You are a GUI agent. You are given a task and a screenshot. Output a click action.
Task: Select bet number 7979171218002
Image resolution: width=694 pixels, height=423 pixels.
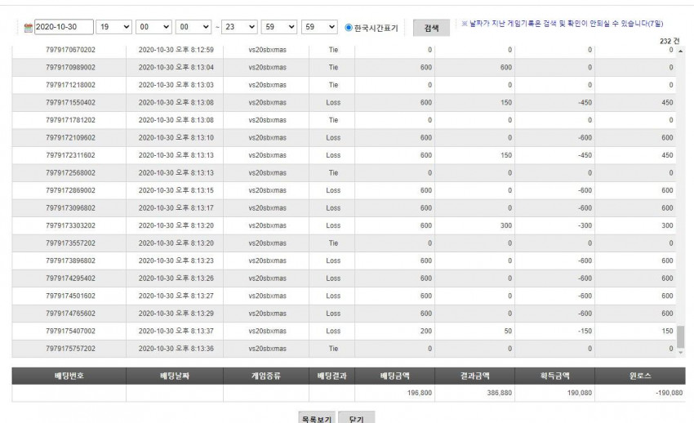tap(70, 85)
